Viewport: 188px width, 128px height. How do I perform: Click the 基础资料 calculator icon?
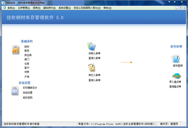[x=16, y=50]
